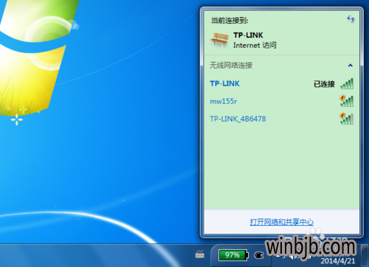Click the power plug tray icon
Image resolution: width=369 pixels, height=267 pixels.
[258, 255]
